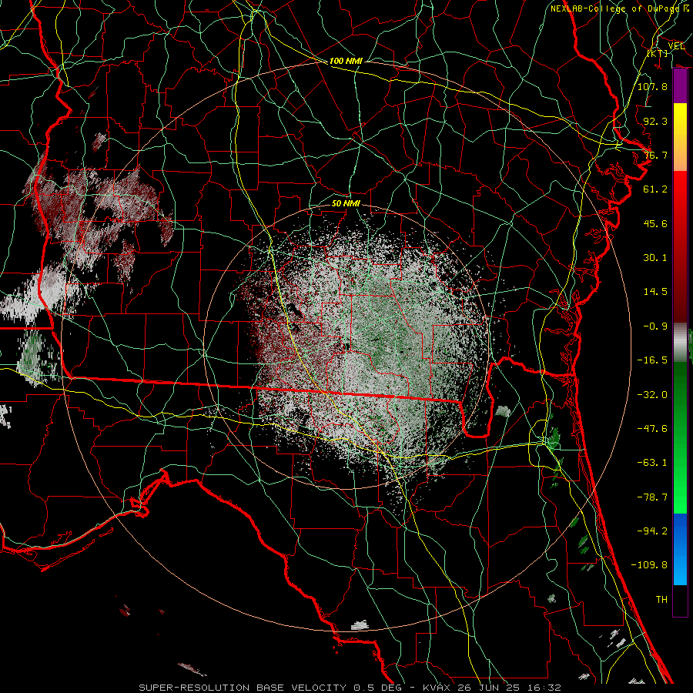Click the [KT] units label

[658, 53]
